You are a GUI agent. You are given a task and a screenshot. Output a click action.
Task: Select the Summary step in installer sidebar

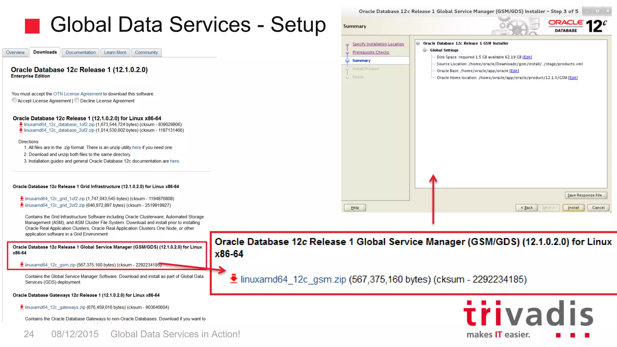[x=361, y=61]
